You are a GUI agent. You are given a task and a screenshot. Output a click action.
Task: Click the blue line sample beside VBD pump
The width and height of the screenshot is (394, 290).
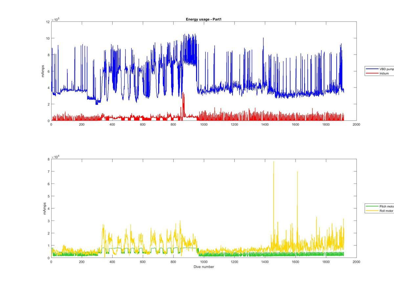point(372,69)
